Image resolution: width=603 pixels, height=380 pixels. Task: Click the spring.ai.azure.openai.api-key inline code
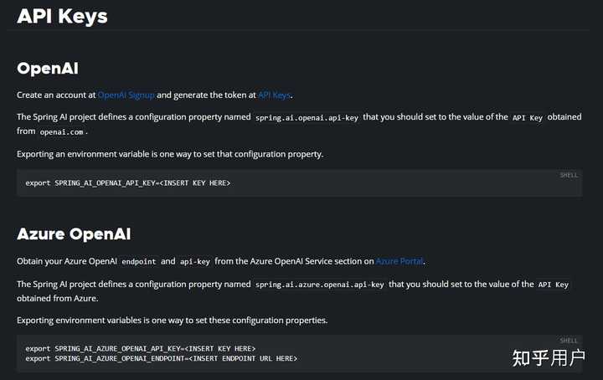320,285
